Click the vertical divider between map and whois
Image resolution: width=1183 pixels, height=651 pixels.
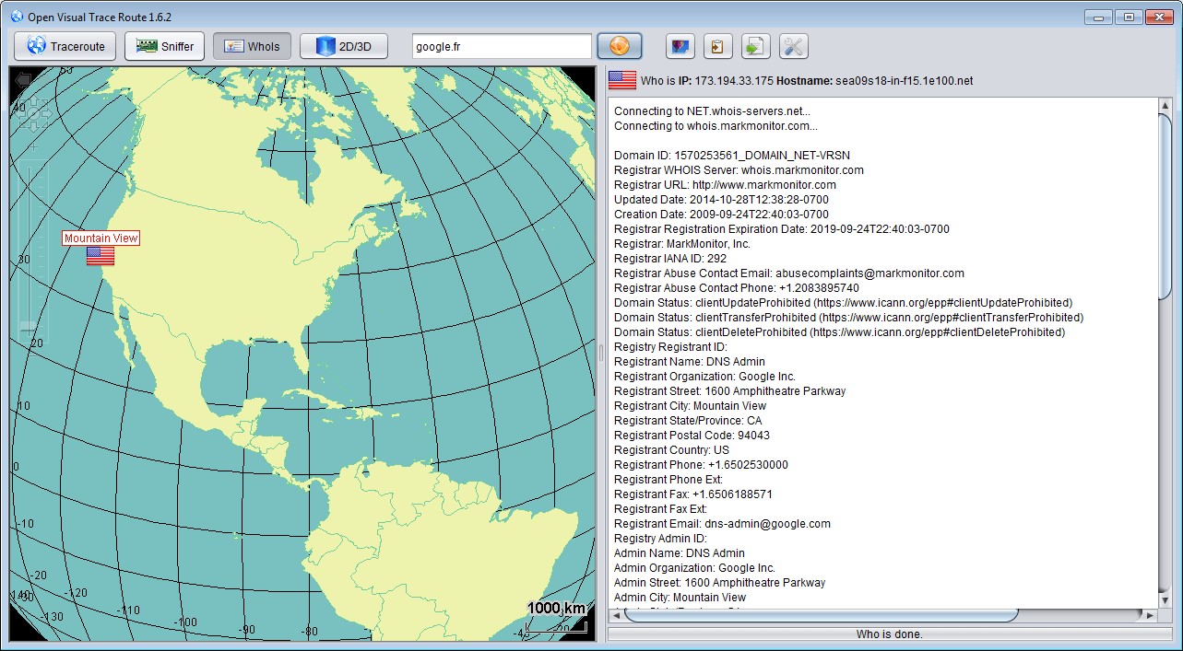[601, 353]
